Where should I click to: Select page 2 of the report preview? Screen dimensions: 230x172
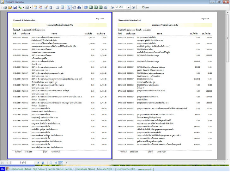[x=165, y=86]
